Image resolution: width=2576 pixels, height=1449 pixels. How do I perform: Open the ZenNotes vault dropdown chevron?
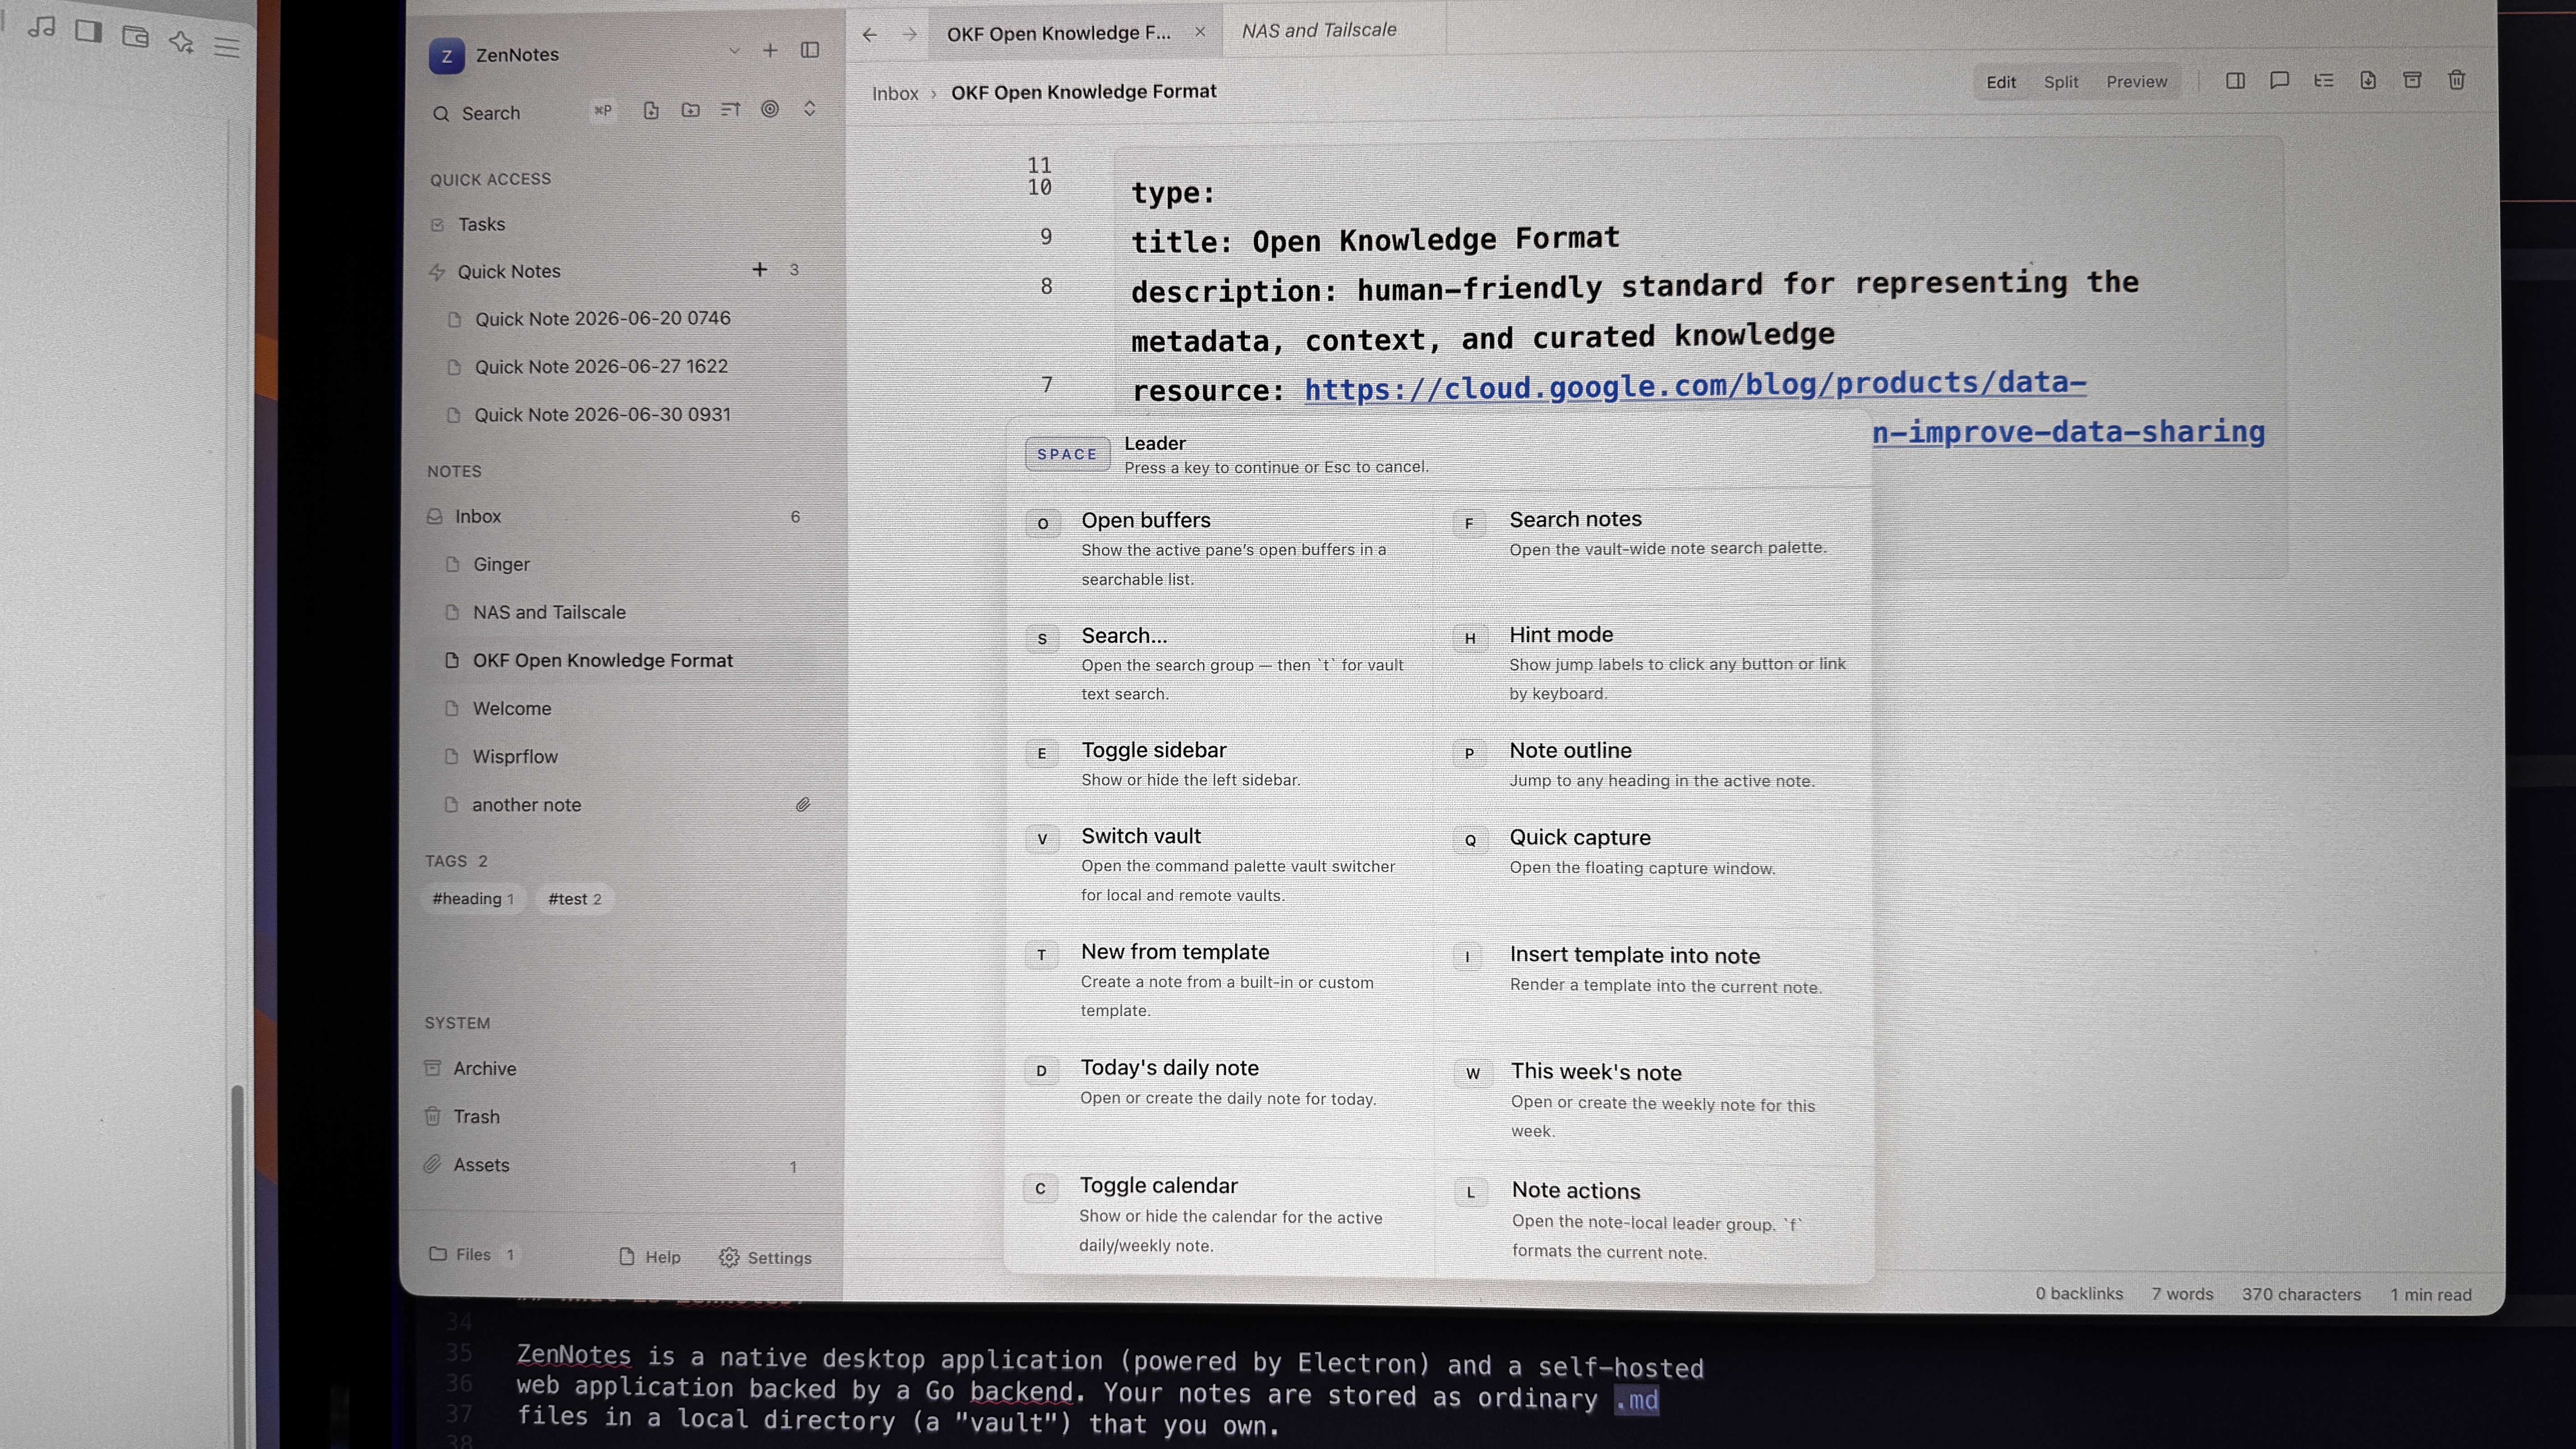[x=734, y=50]
